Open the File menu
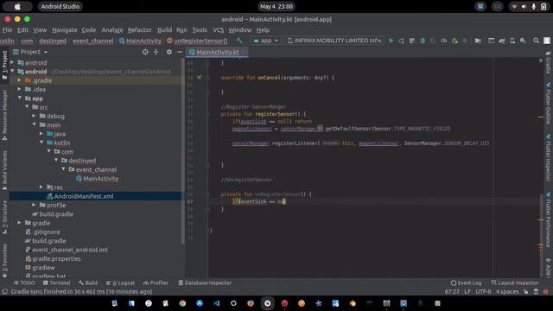The height and width of the screenshot is (311, 553). 7,30
